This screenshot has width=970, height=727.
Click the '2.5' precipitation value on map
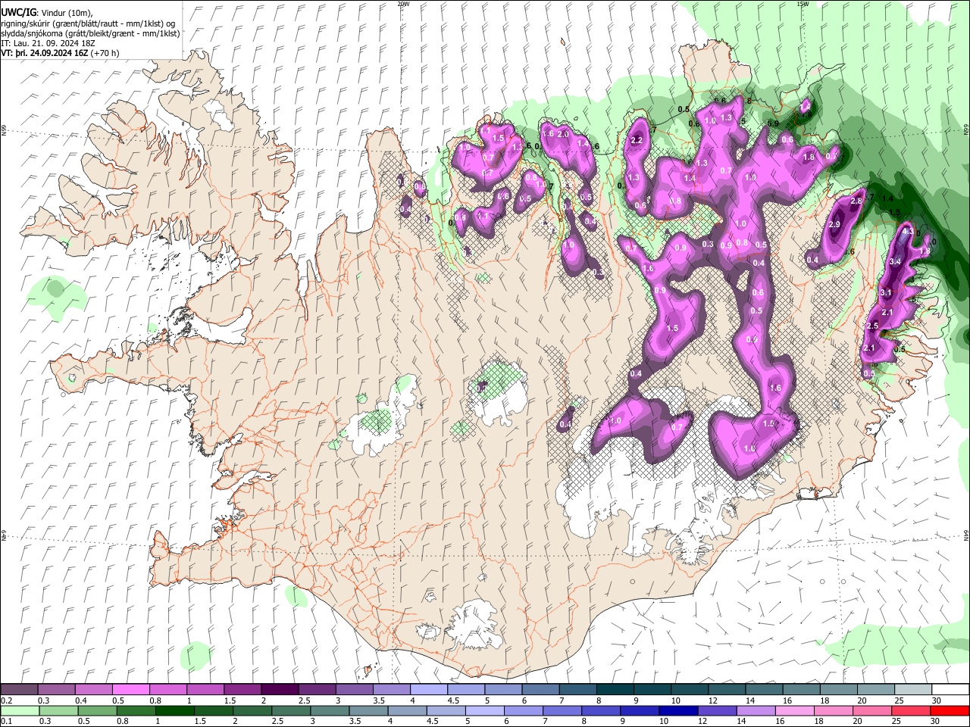pos(872,326)
